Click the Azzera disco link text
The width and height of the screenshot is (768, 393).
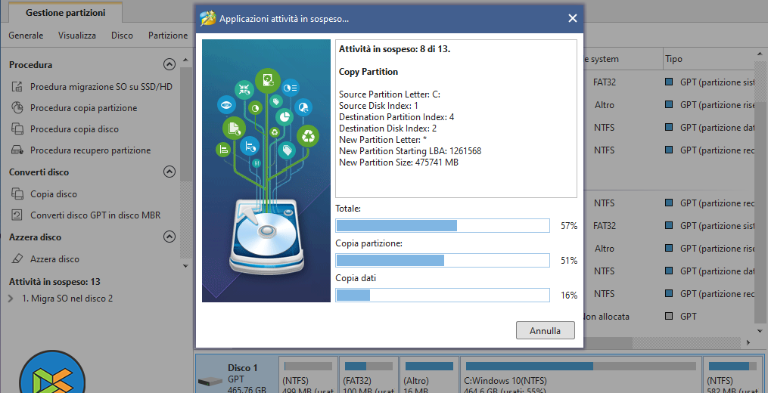(54, 259)
